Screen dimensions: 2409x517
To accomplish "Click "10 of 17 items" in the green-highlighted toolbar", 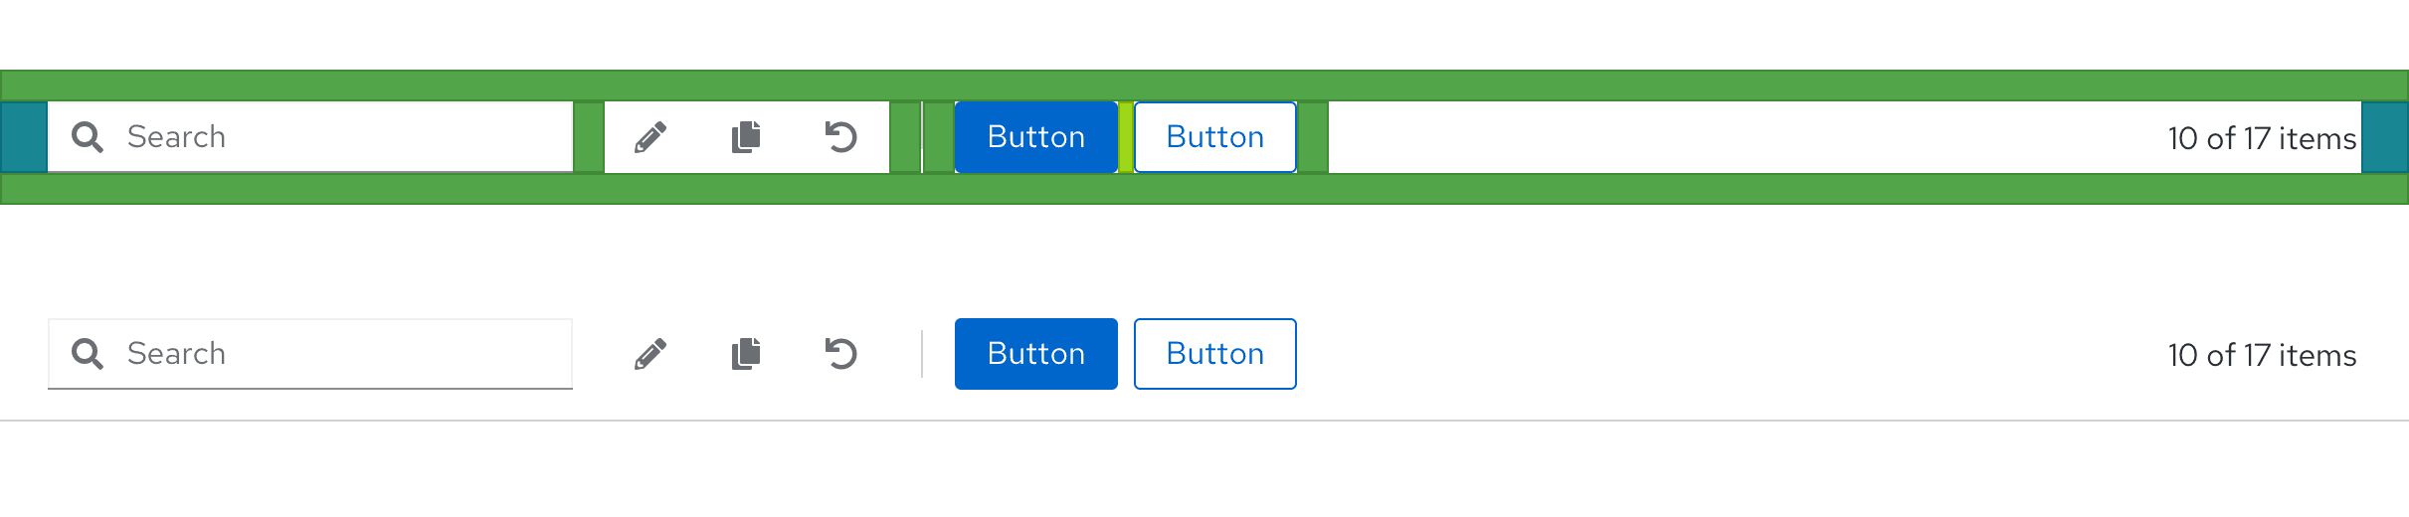I will 2261,138.
